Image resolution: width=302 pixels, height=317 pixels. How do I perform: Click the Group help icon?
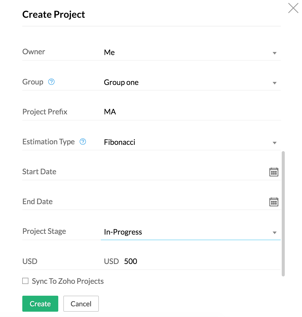(x=51, y=82)
